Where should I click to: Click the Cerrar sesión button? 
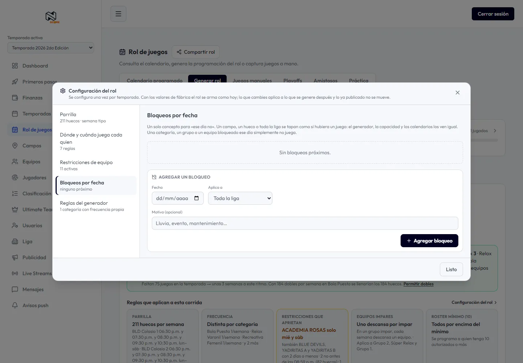(493, 14)
